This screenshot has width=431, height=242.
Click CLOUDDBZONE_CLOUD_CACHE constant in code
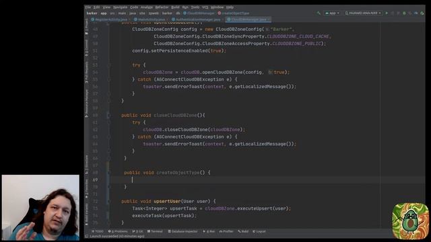(298, 36)
